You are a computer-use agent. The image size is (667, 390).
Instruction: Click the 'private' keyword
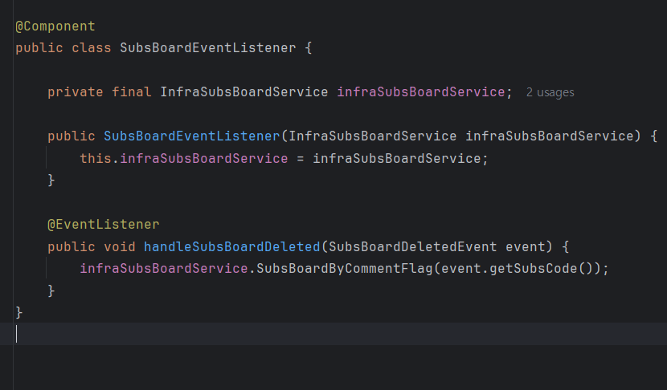76,91
